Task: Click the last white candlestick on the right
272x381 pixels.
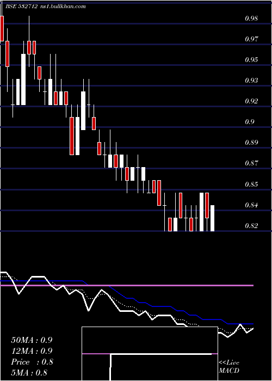Action: coord(212,218)
